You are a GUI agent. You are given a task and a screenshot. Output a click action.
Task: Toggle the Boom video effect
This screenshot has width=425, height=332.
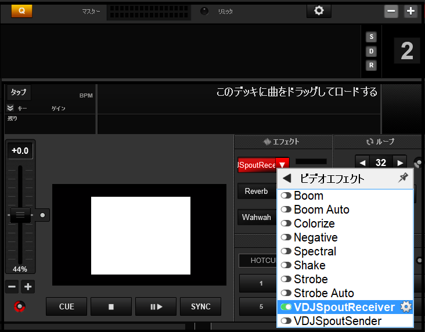(286, 196)
